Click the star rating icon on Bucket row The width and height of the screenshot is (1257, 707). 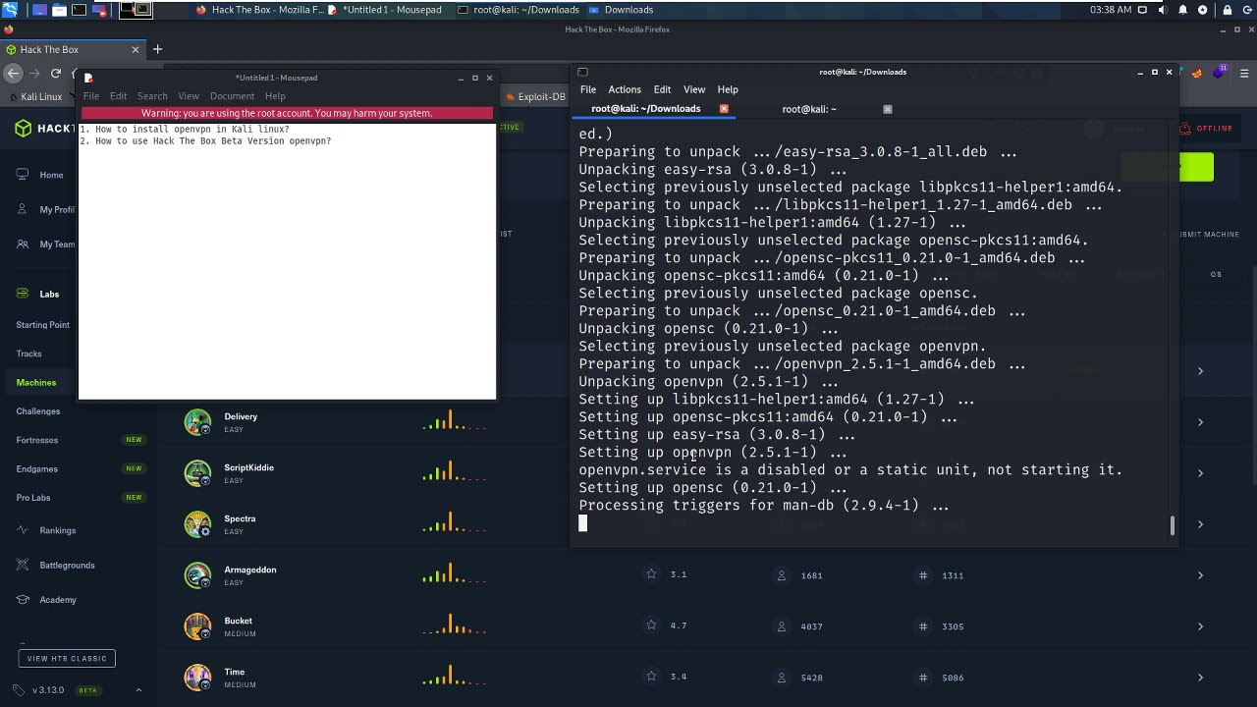651,625
